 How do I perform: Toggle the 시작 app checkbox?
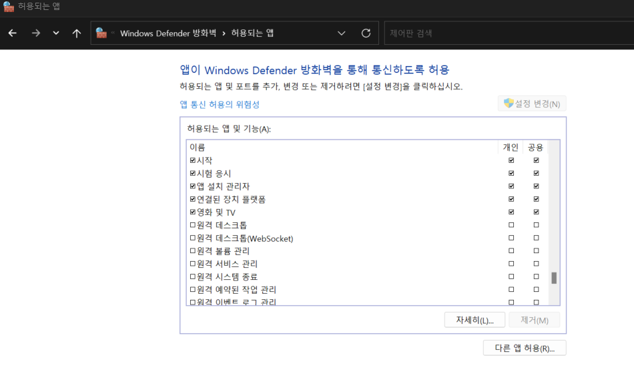[192, 160]
